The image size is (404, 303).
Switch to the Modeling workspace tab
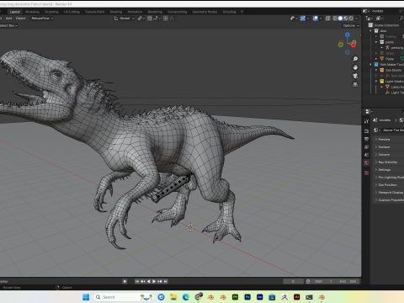[32, 12]
